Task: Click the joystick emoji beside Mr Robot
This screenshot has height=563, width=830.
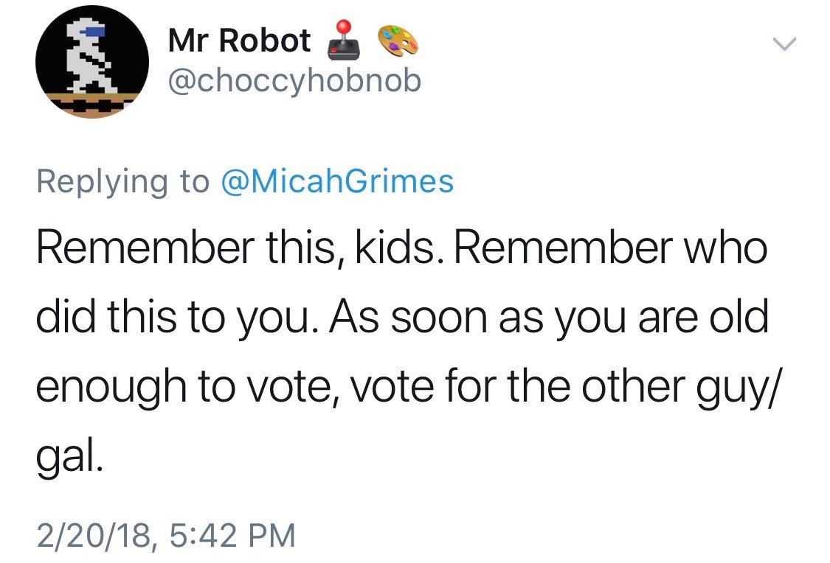Action: (x=344, y=42)
